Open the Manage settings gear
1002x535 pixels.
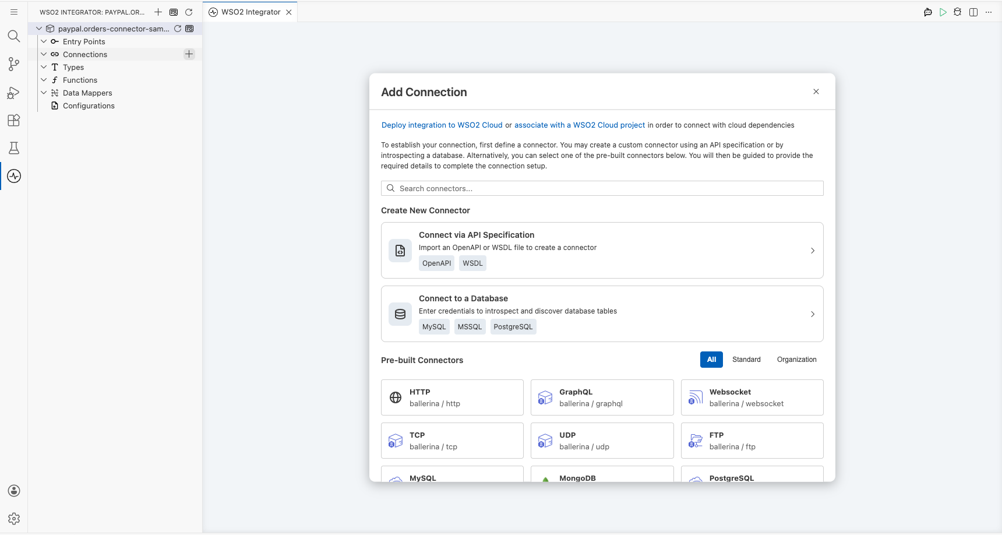[14, 519]
